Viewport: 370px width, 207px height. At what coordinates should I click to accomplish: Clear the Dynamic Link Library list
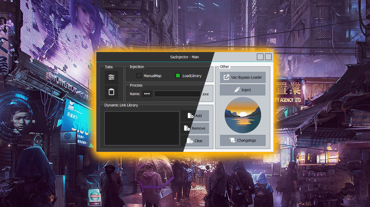[195, 141]
